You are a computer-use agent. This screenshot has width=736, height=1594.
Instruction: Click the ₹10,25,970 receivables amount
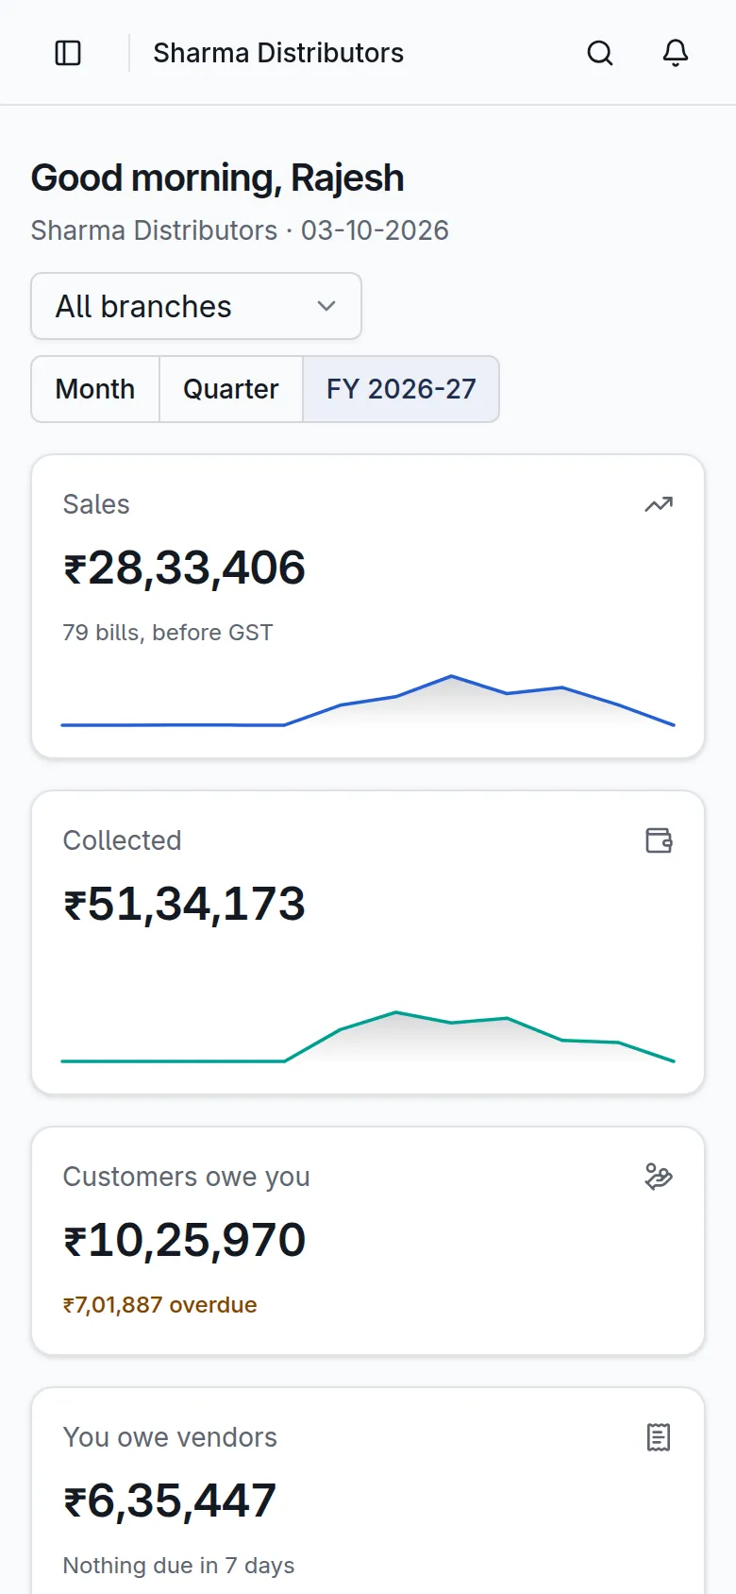(x=184, y=1240)
